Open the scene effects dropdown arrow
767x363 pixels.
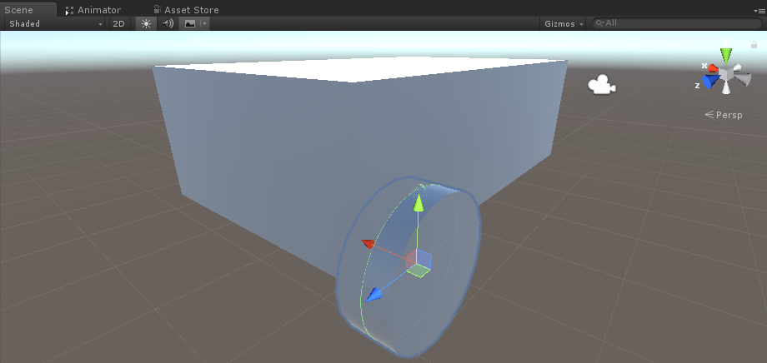[203, 24]
